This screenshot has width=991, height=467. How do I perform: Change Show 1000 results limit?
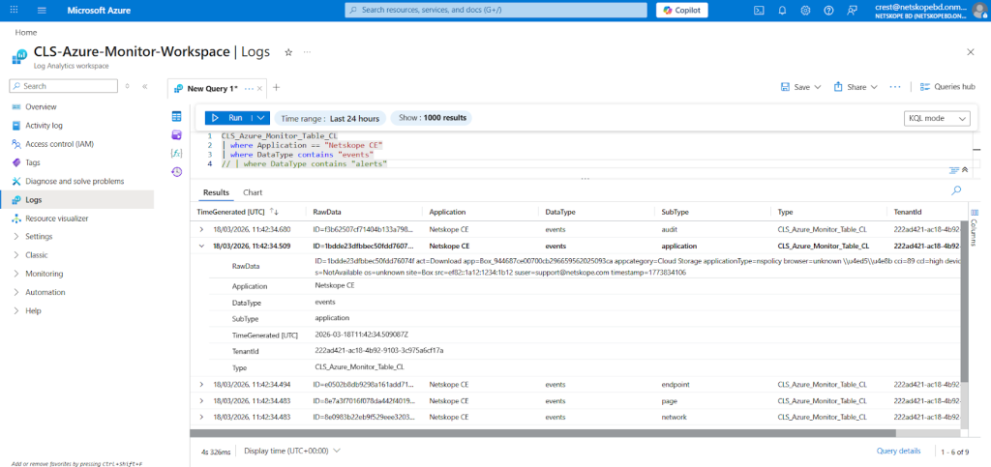pos(431,118)
